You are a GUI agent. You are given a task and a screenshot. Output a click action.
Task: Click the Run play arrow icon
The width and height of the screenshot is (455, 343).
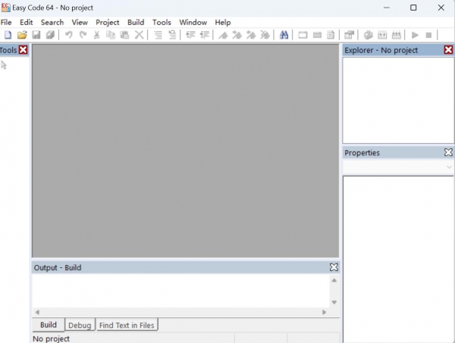[x=415, y=35]
